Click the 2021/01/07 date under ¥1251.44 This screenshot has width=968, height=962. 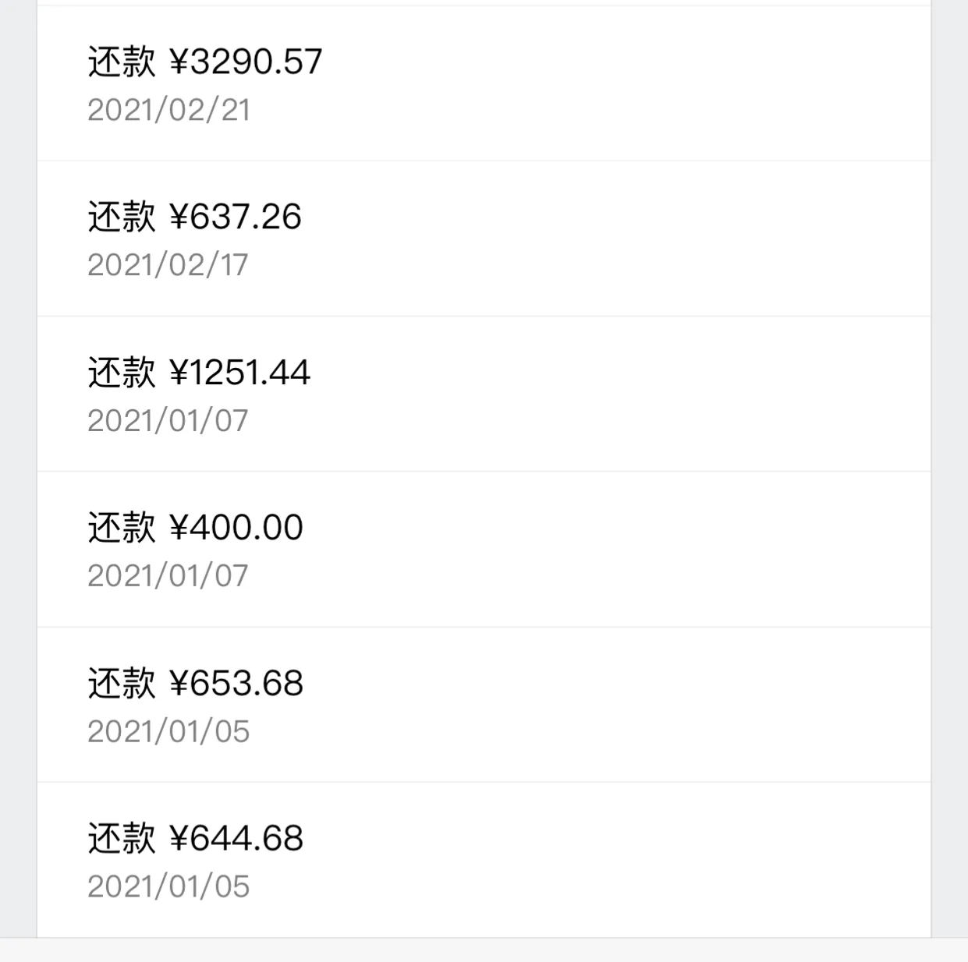click(168, 421)
